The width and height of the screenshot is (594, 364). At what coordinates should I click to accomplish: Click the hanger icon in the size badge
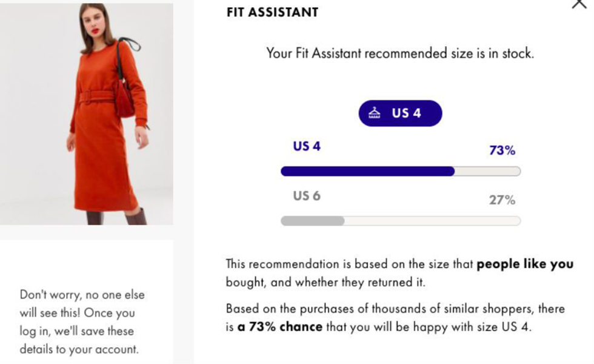pyautogui.click(x=375, y=113)
